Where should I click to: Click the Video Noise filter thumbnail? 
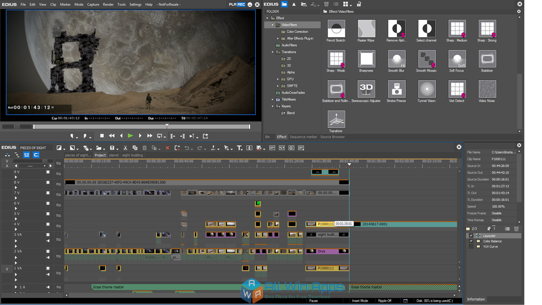(x=487, y=89)
